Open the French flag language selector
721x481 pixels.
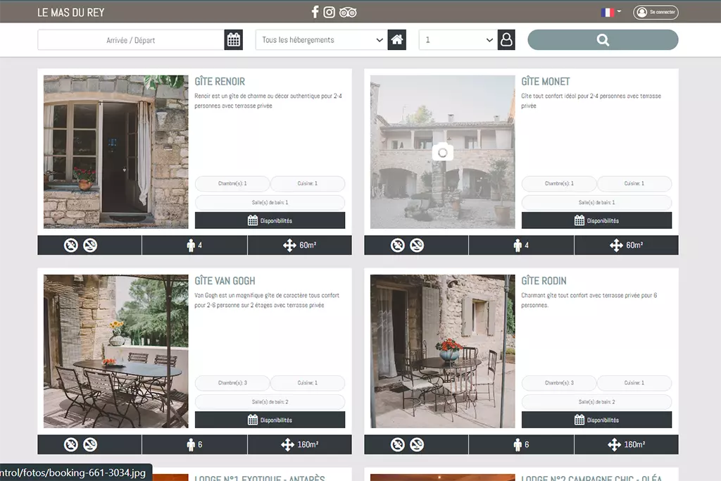(x=611, y=12)
